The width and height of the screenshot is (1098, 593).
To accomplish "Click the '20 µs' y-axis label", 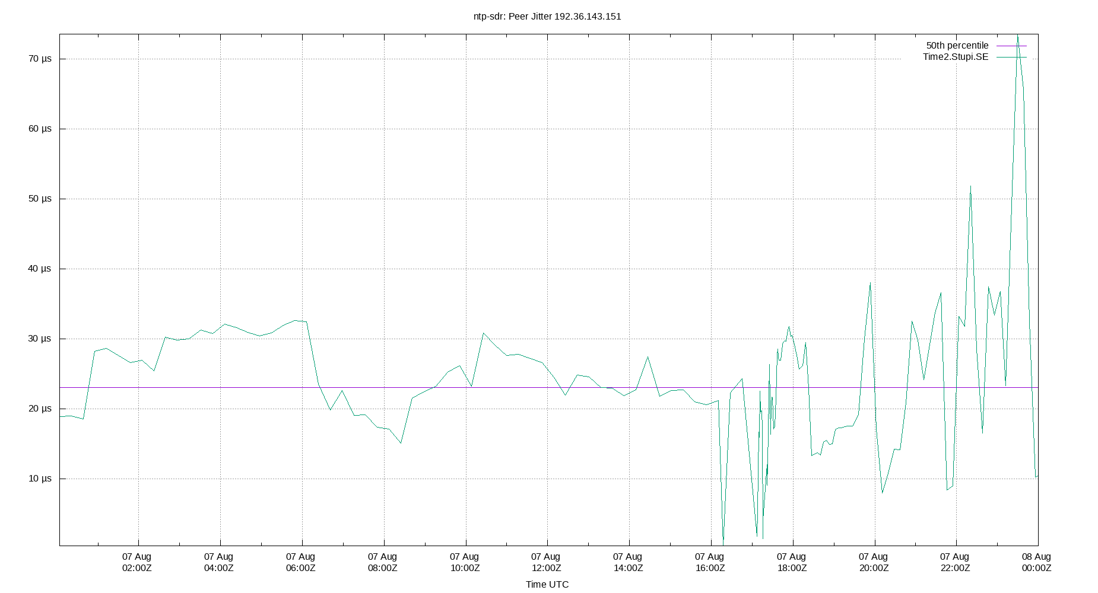I will pos(40,409).
